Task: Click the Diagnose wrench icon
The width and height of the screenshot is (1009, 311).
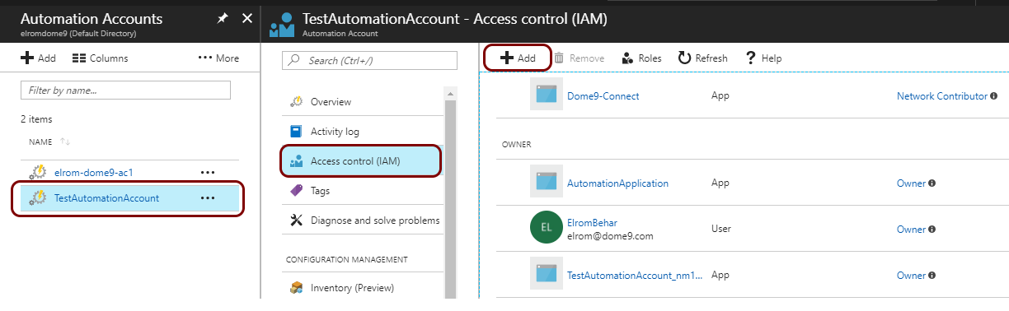Action: point(297,220)
